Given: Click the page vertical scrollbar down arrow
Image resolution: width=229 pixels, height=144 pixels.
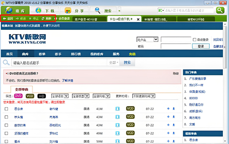Looking at the screenshot, I should point(225,141).
